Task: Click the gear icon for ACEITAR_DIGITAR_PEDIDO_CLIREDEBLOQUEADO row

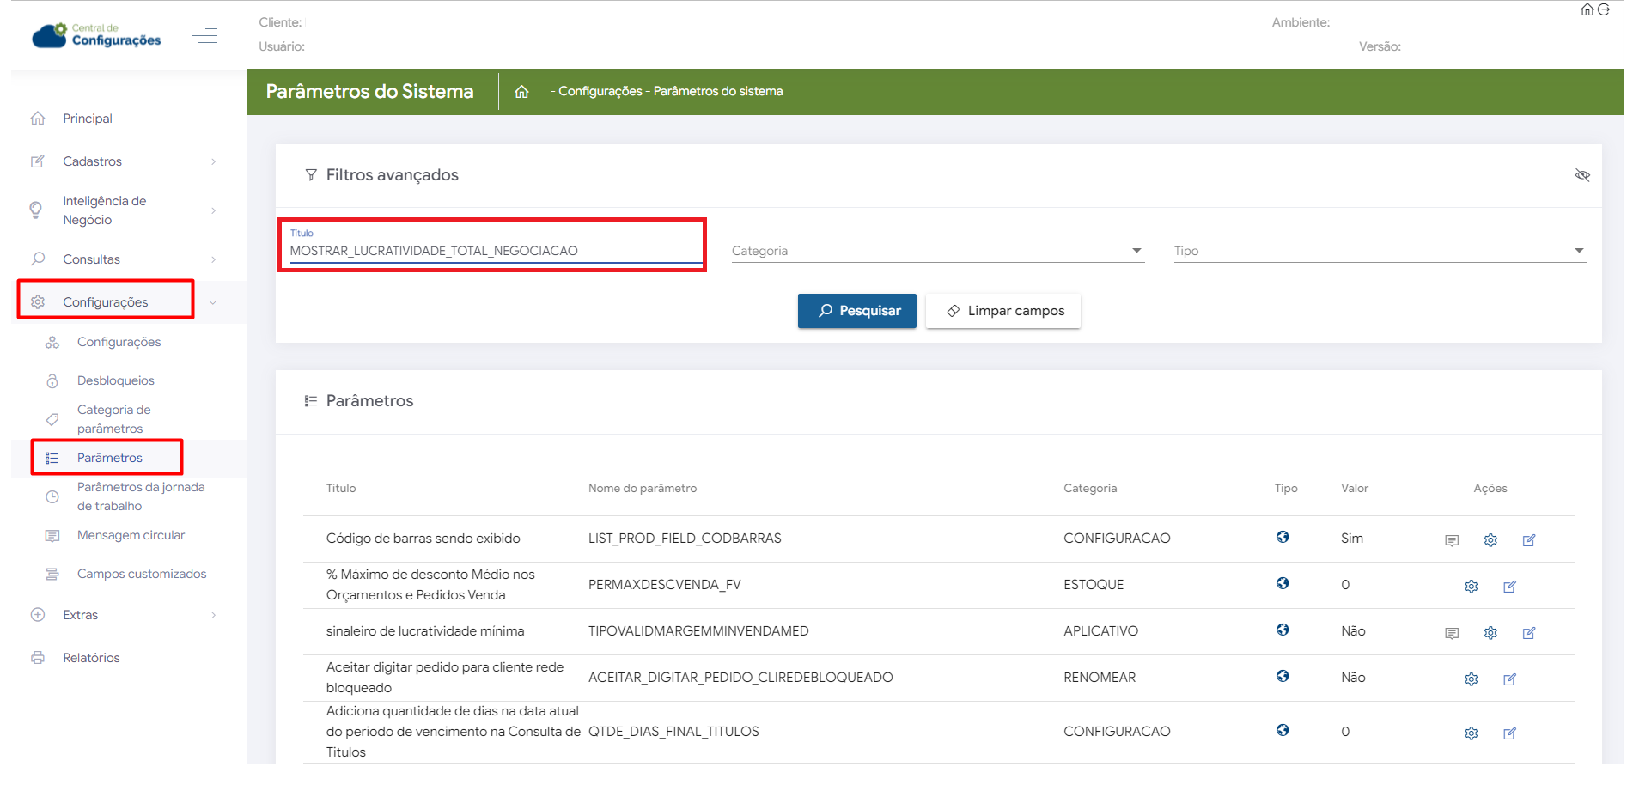Action: click(1471, 679)
